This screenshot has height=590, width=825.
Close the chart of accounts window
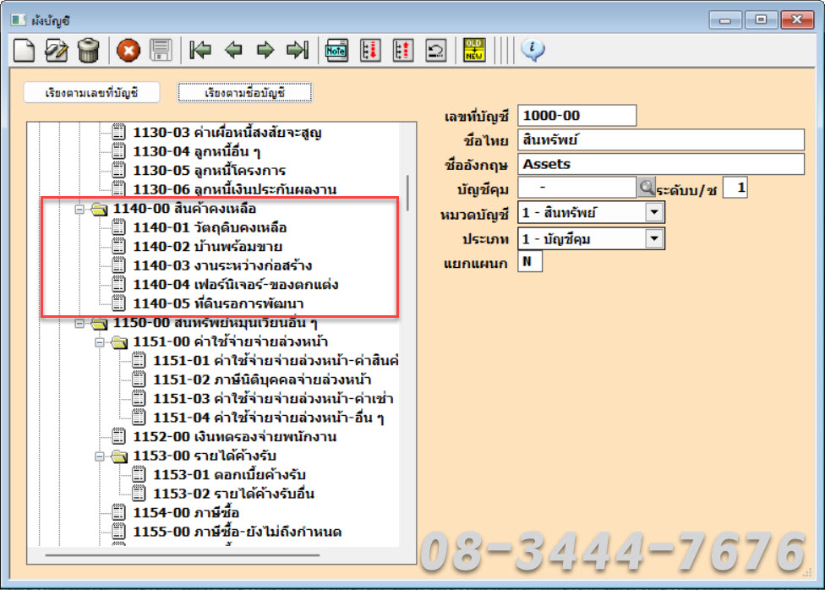796,20
